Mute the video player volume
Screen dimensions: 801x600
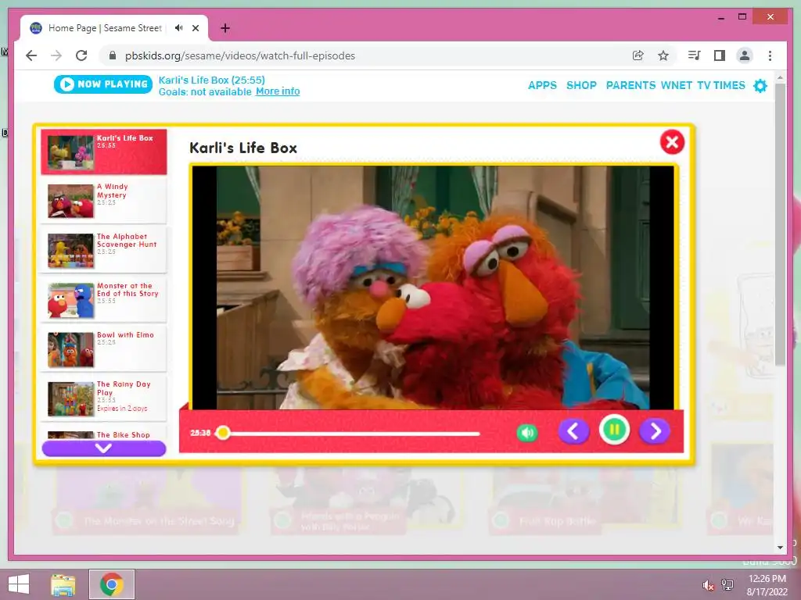click(527, 433)
